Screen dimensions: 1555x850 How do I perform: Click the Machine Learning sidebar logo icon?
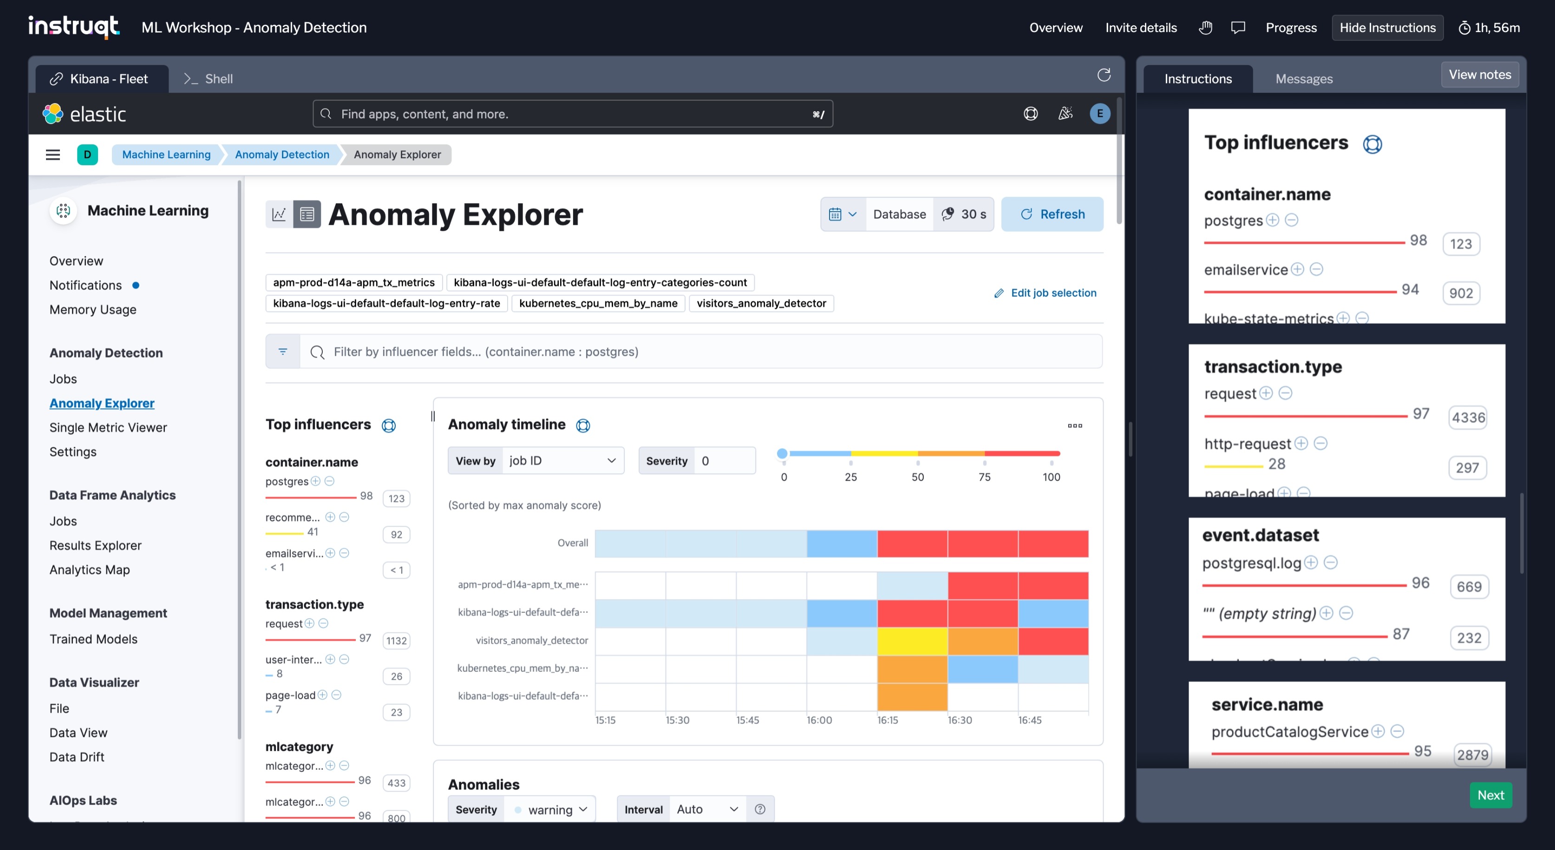coord(63,210)
